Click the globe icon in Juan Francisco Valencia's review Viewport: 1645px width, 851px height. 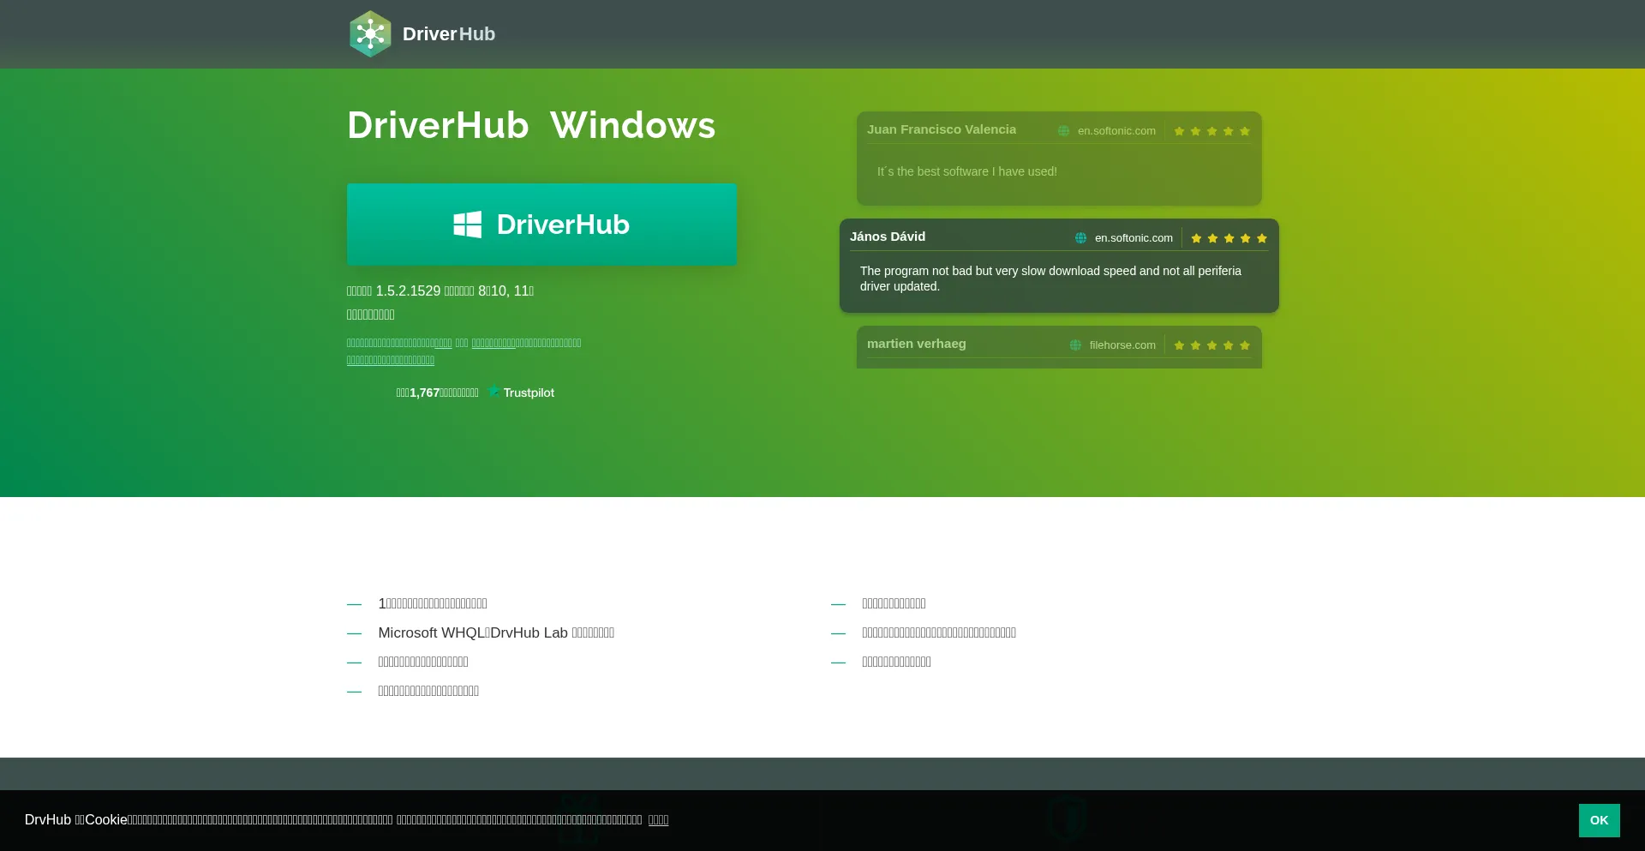[1063, 131]
